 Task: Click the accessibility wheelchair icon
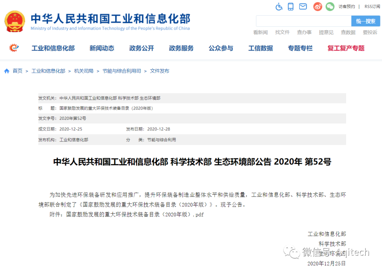coord(279,6)
